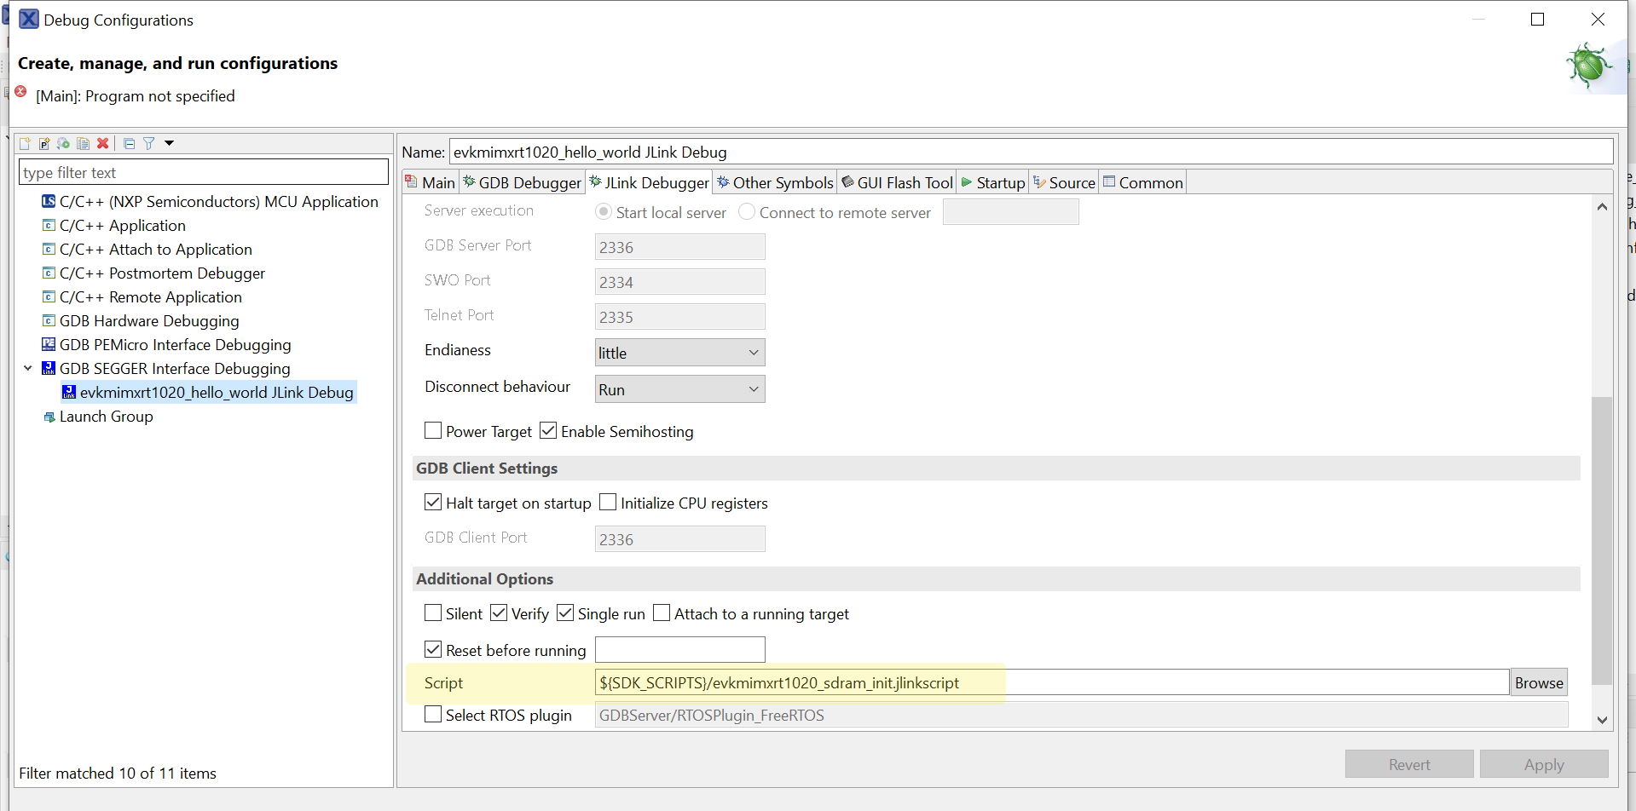Click the Export launch configuration icon
The width and height of the screenshot is (1636, 811).
63,143
